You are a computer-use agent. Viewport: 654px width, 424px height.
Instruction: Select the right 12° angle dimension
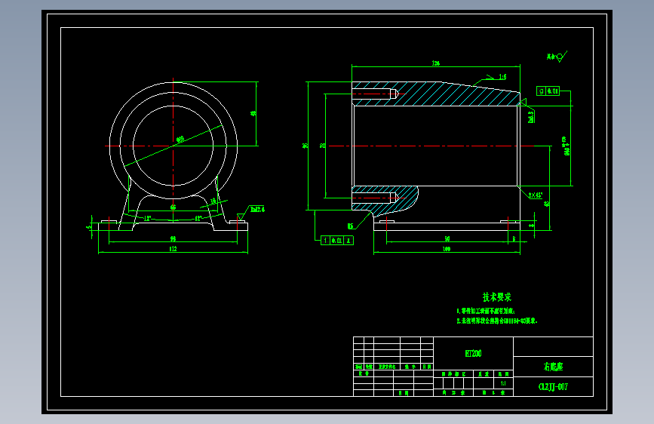(198, 218)
